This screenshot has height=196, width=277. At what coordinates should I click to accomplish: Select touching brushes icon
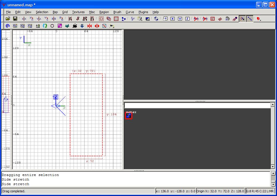point(78,19)
